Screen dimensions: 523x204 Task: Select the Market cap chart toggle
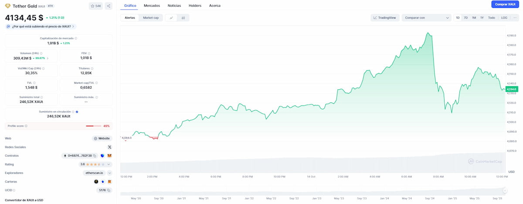[x=151, y=18]
